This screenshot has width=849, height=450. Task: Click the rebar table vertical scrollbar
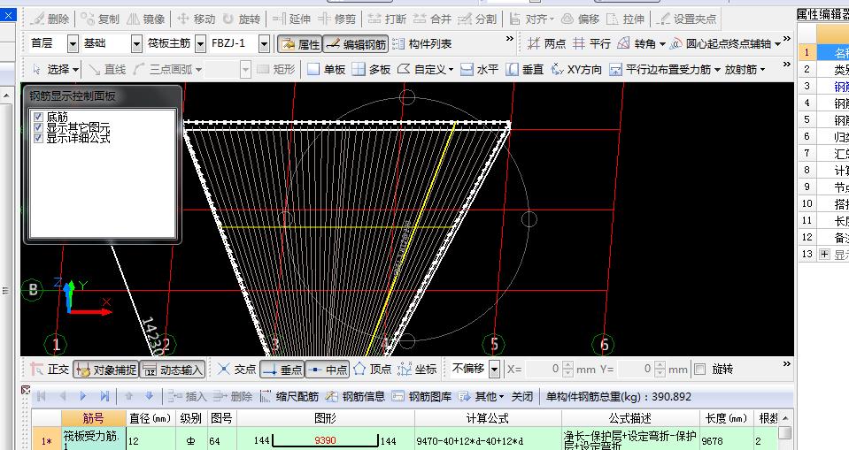(784, 432)
